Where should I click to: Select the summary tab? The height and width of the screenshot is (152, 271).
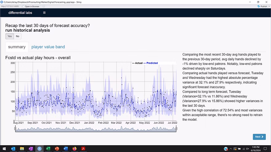click(17, 47)
